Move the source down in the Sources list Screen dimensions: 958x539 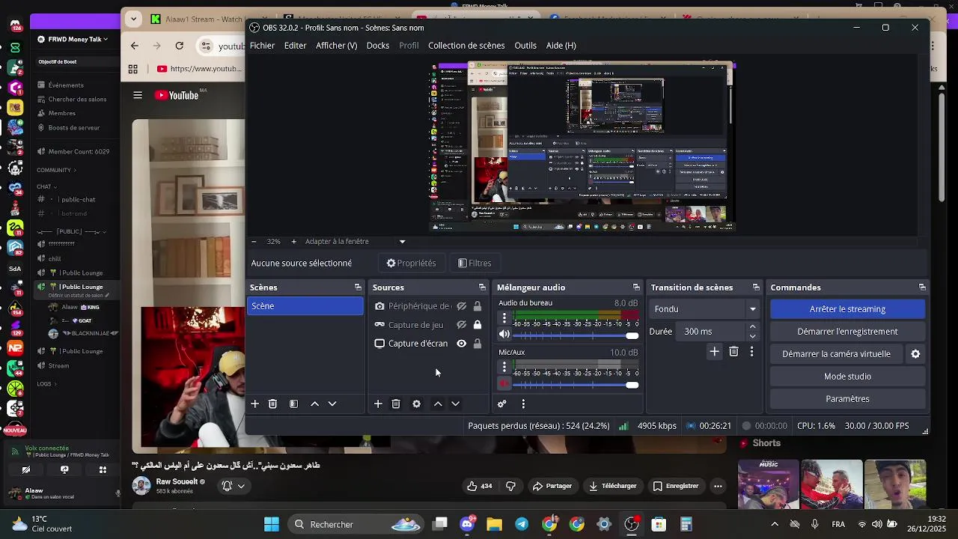(x=455, y=404)
